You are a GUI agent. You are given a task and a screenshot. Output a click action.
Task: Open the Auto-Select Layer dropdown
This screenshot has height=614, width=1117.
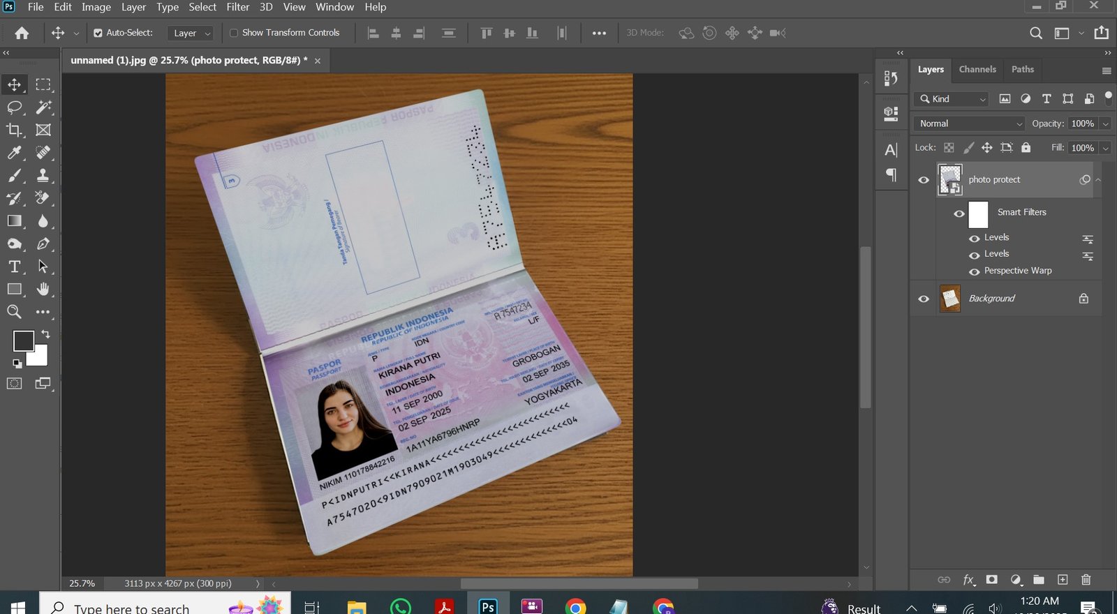tap(191, 33)
